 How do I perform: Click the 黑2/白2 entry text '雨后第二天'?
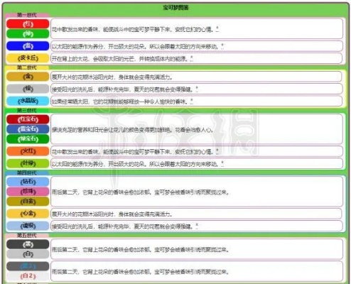pyautogui.click(x=65, y=272)
